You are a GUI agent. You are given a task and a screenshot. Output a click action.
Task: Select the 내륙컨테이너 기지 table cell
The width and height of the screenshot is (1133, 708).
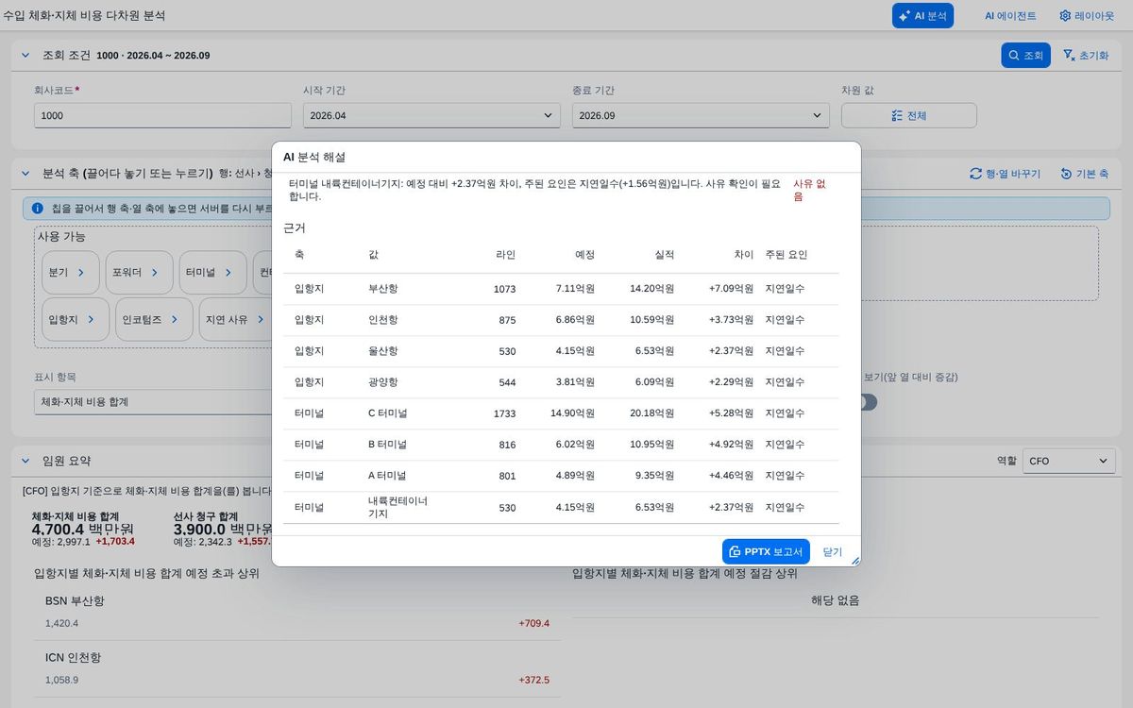click(397, 507)
